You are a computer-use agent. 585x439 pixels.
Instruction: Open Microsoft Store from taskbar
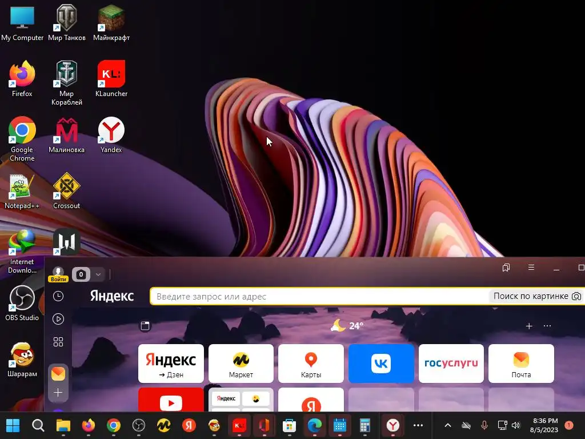point(289,425)
